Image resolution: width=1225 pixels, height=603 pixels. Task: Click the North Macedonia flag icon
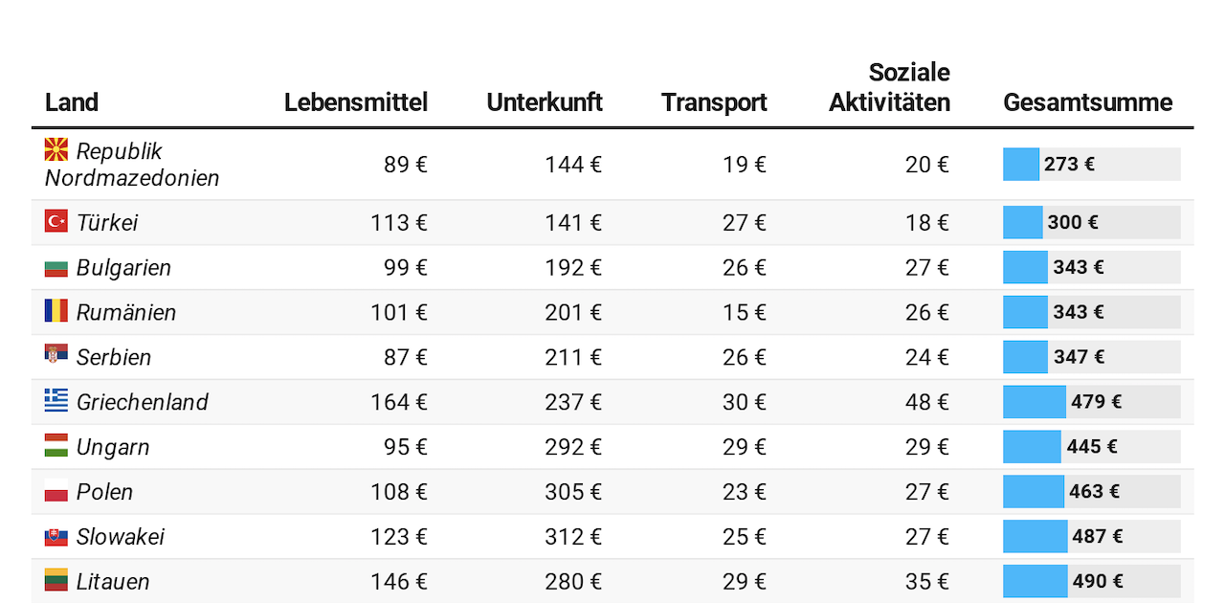[x=56, y=149]
